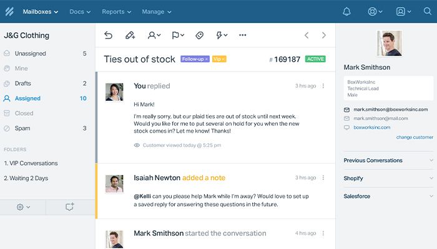The height and width of the screenshot is (249, 437).
Task: Click the tag icon in the toolbar
Action: pos(200,35)
